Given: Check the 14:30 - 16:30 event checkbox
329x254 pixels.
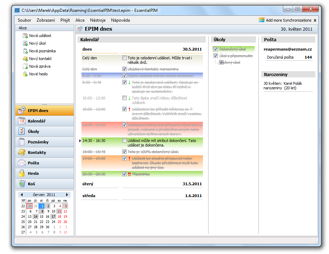Looking at the screenshot, I should click(124, 141).
